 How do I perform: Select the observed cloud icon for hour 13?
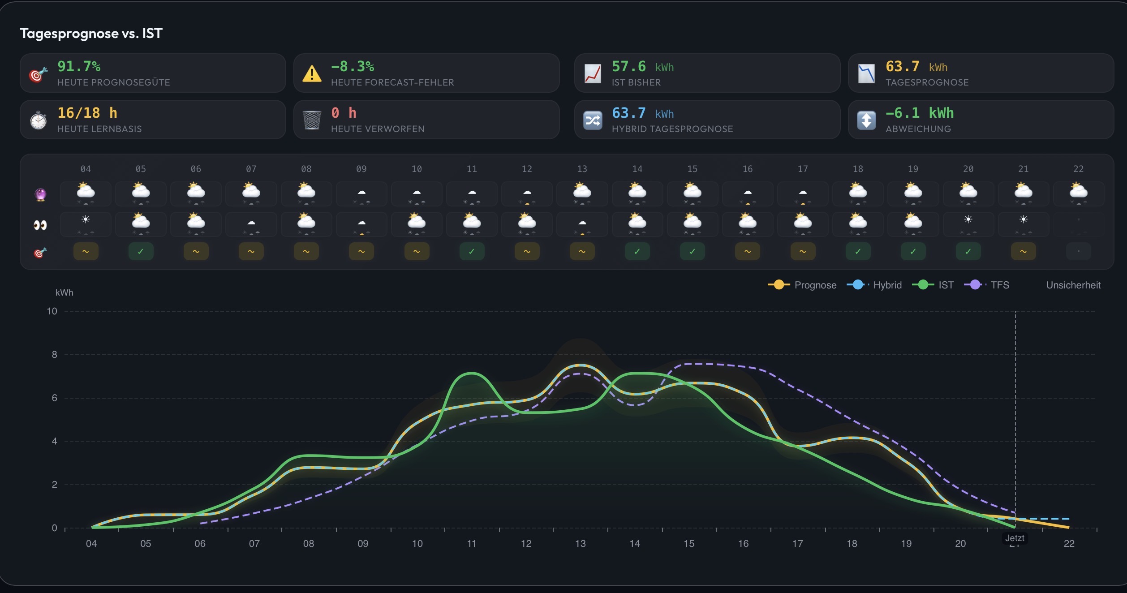coord(582,223)
